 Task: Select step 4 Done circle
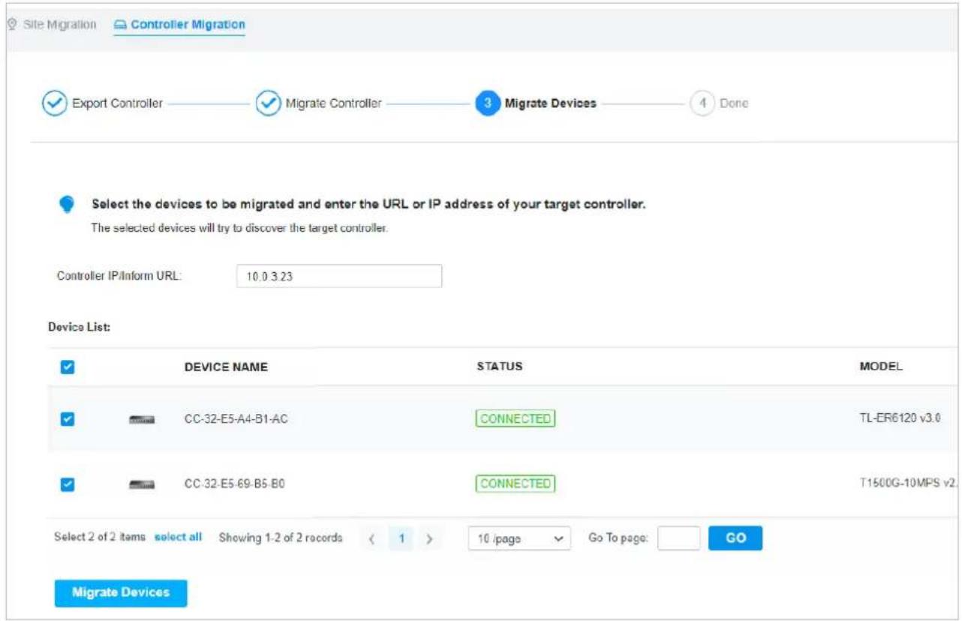(x=702, y=103)
